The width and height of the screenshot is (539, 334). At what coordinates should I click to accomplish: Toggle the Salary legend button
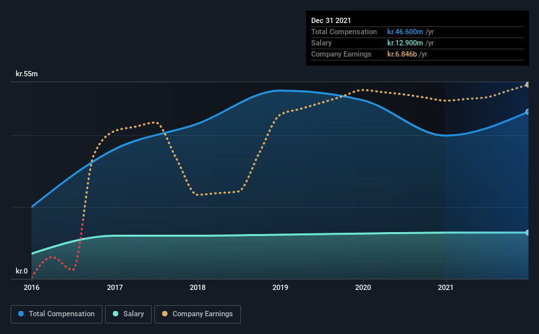coord(128,314)
